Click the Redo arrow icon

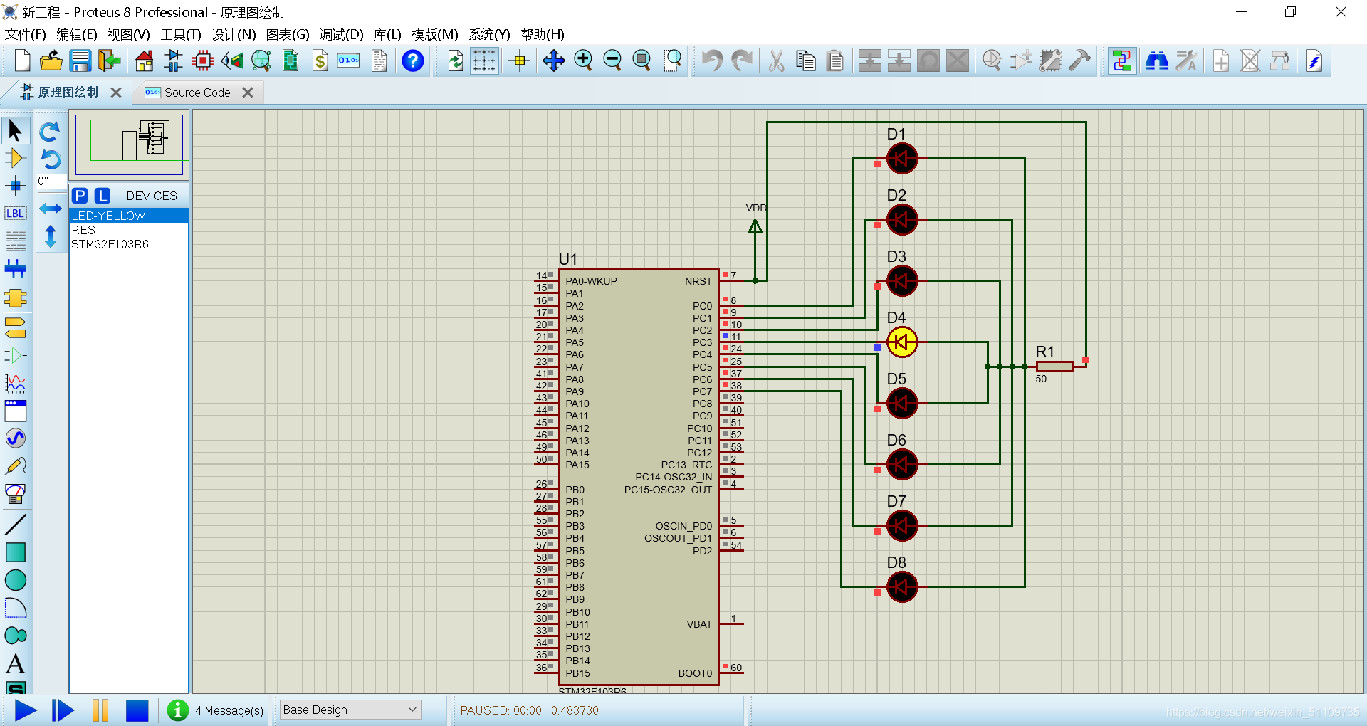click(x=741, y=61)
